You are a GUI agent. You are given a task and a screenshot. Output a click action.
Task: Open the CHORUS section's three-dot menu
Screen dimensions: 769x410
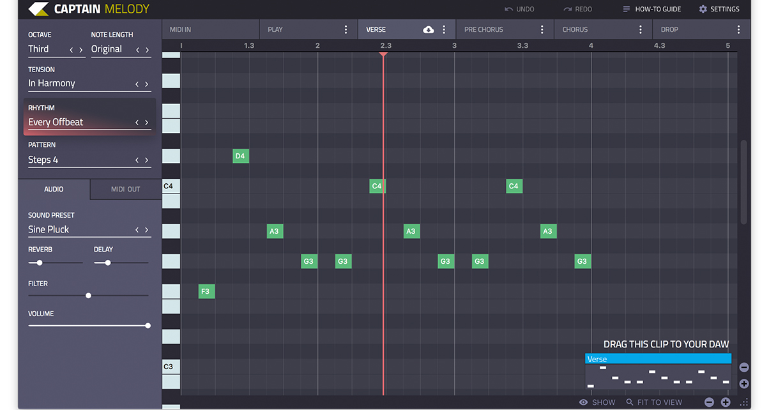click(x=641, y=29)
